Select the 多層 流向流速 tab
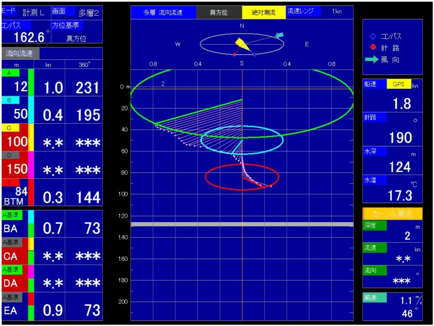Viewport: 434px width, 326px height. tap(163, 12)
